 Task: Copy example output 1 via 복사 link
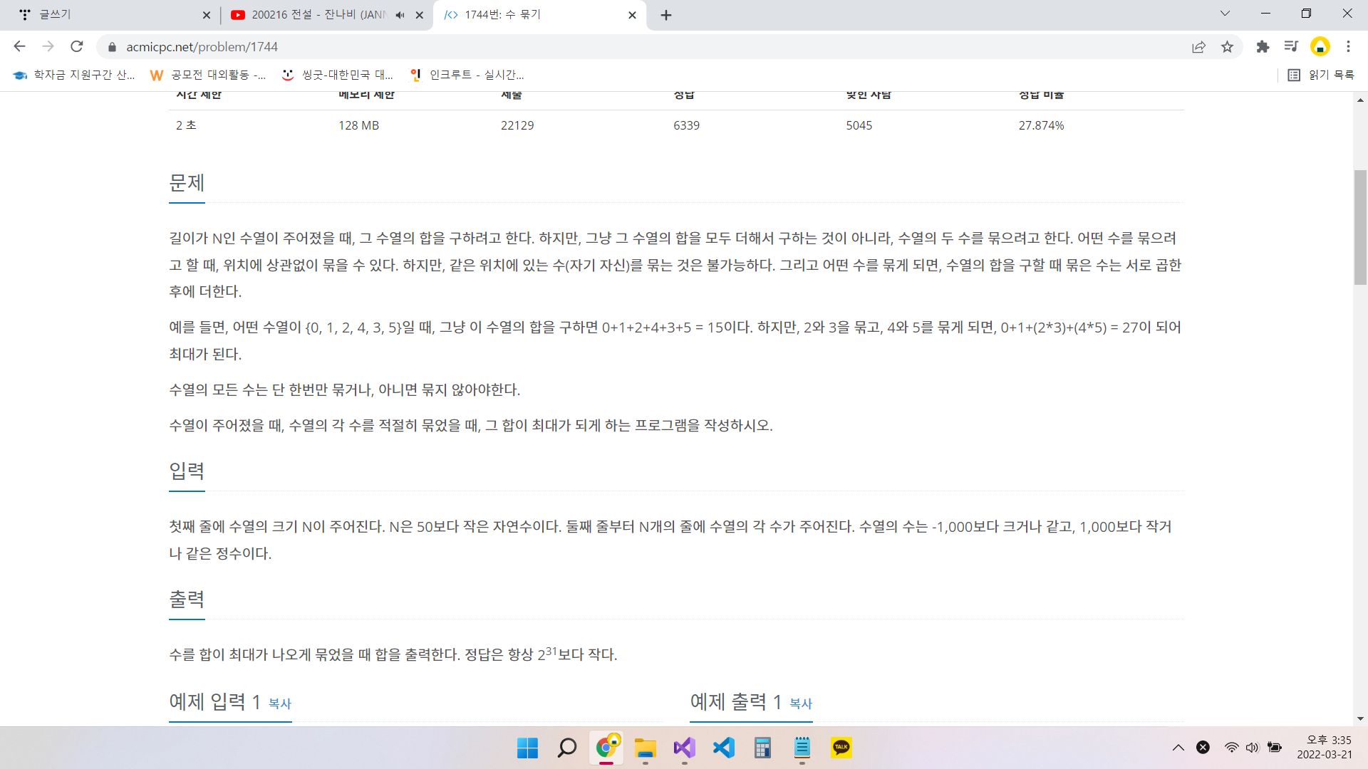click(x=800, y=703)
